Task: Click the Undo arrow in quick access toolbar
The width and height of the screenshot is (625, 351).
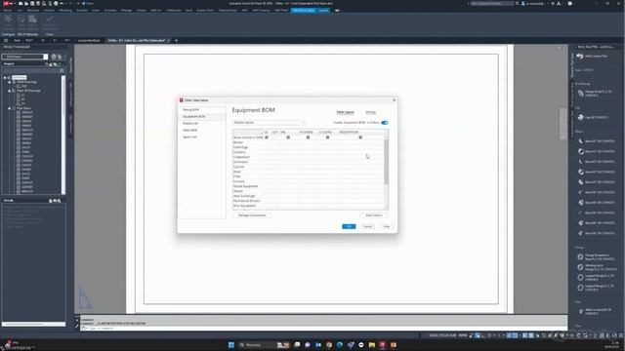Action: [x=62, y=3]
